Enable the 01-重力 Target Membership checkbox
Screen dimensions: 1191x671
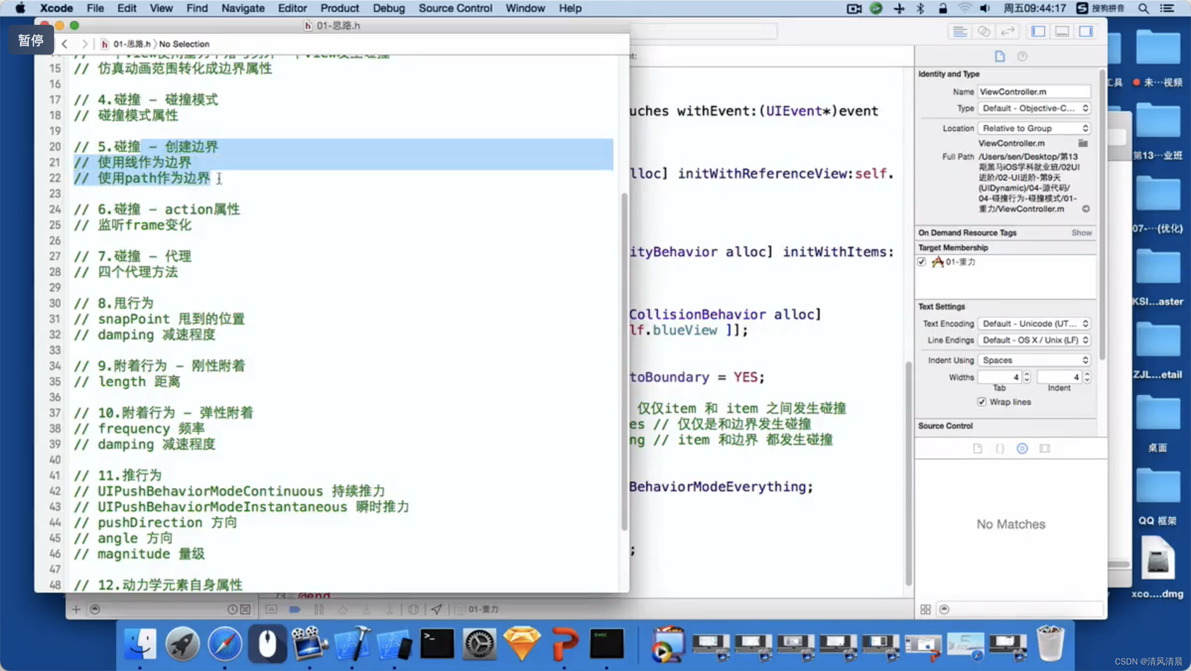[x=923, y=262]
